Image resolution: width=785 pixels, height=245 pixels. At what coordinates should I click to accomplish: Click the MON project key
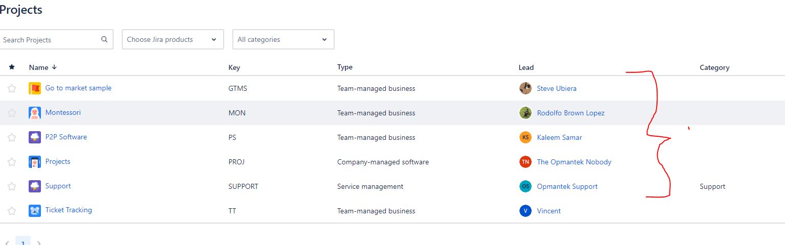point(237,113)
